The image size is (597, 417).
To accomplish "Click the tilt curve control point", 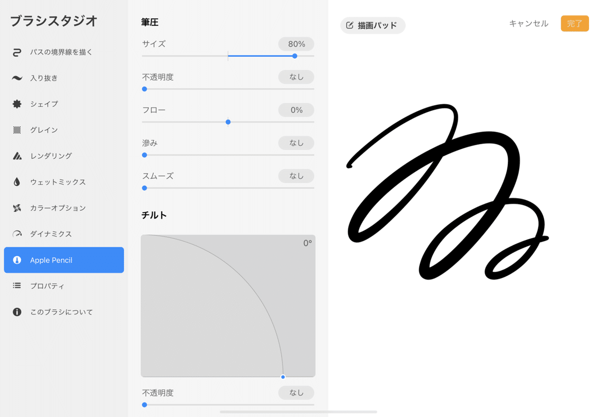I will (283, 377).
